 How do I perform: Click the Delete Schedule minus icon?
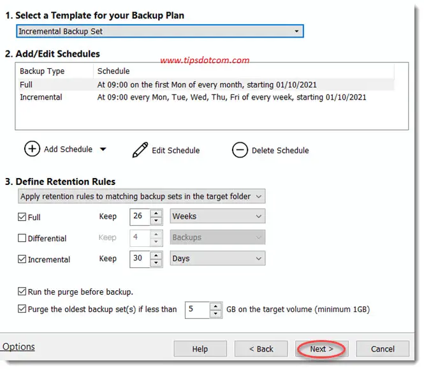(x=240, y=150)
